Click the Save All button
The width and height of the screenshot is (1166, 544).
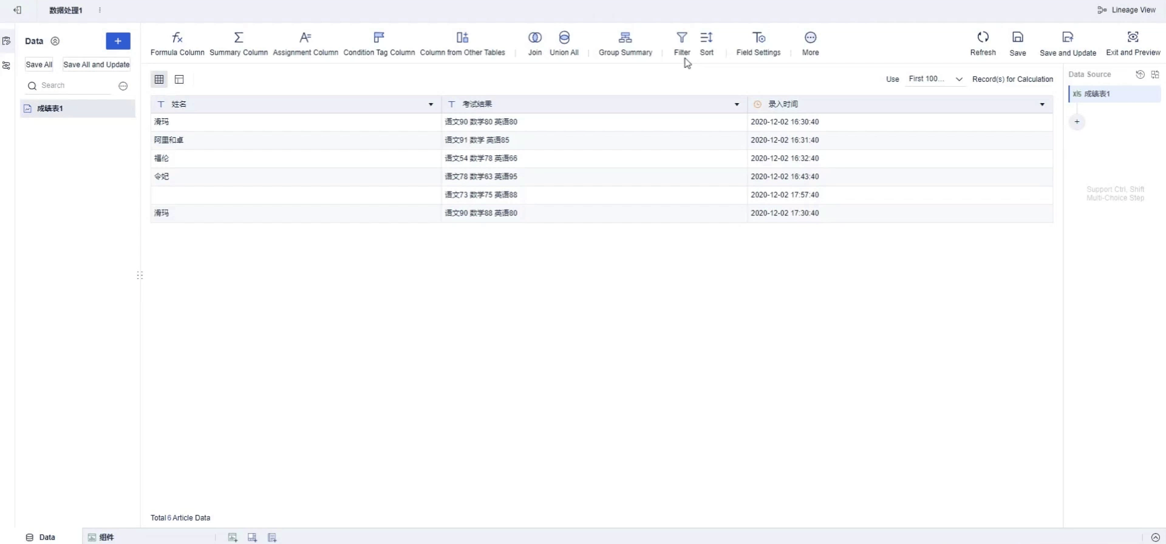(39, 65)
